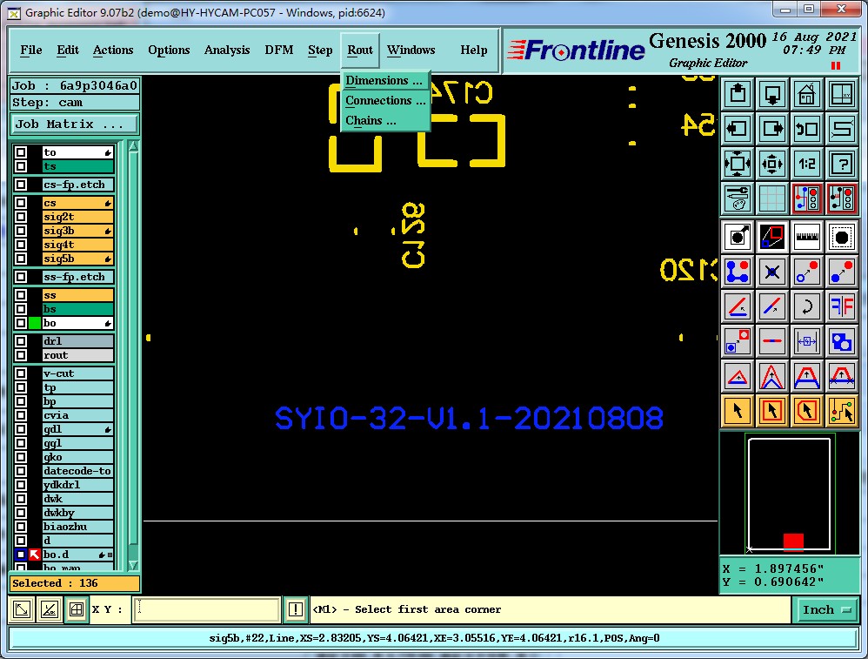Click the pan down view icon

click(772, 94)
